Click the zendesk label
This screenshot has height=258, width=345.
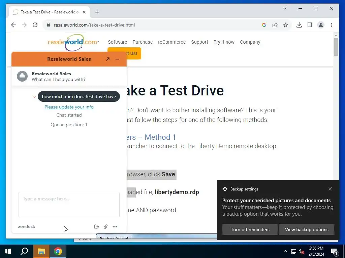tap(26, 227)
